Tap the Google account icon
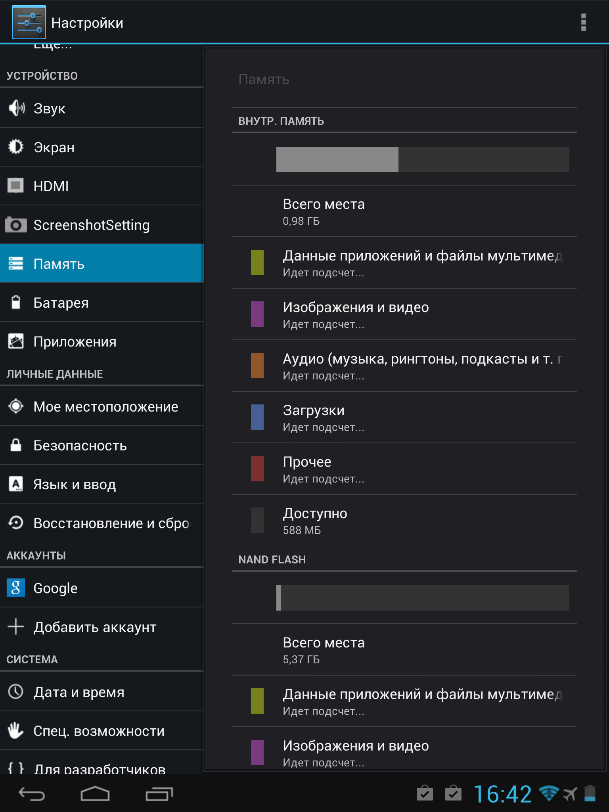Viewport: 609px width, 812px height. pyautogui.click(x=16, y=588)
